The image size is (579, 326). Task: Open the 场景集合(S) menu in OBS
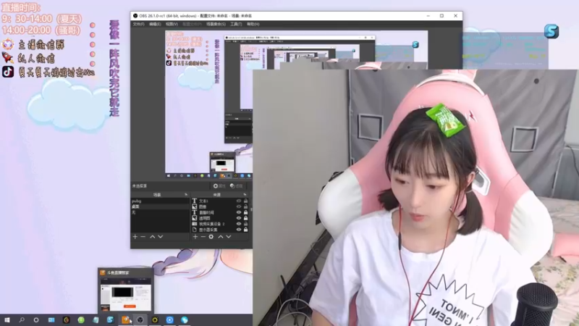(216, 24)
